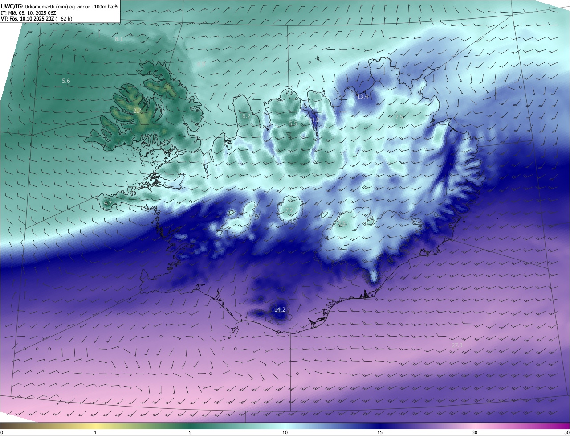Click the 'IT: Mið. 08. 10. 2025 06Z' line

[28, 12]
